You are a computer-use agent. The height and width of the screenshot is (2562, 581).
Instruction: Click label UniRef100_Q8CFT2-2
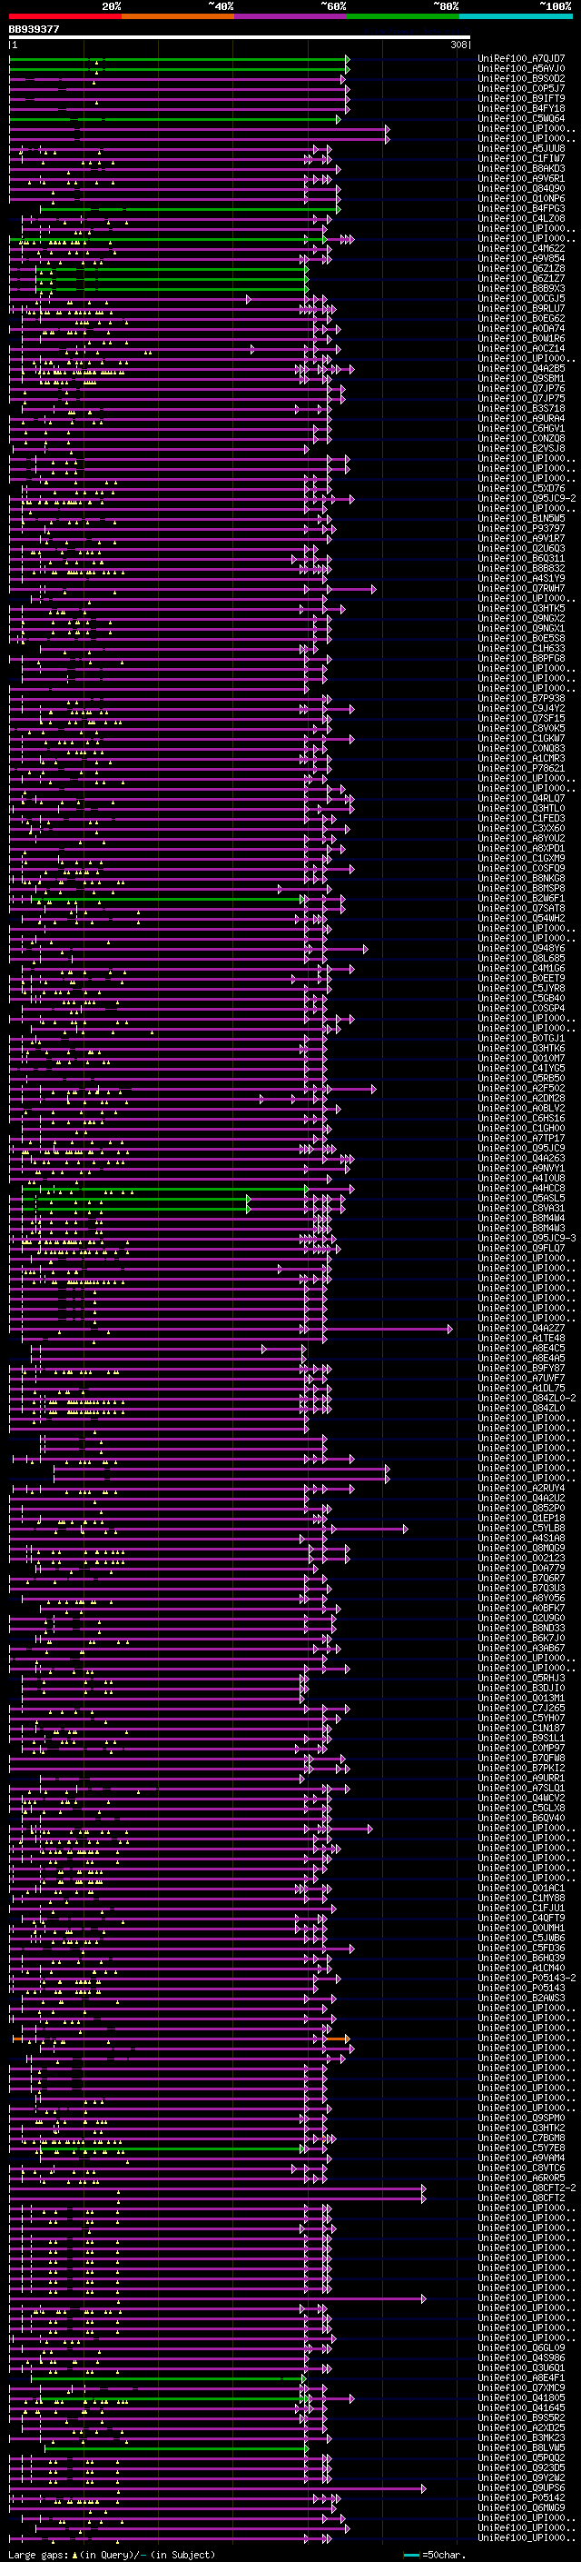coord(525,2187)
